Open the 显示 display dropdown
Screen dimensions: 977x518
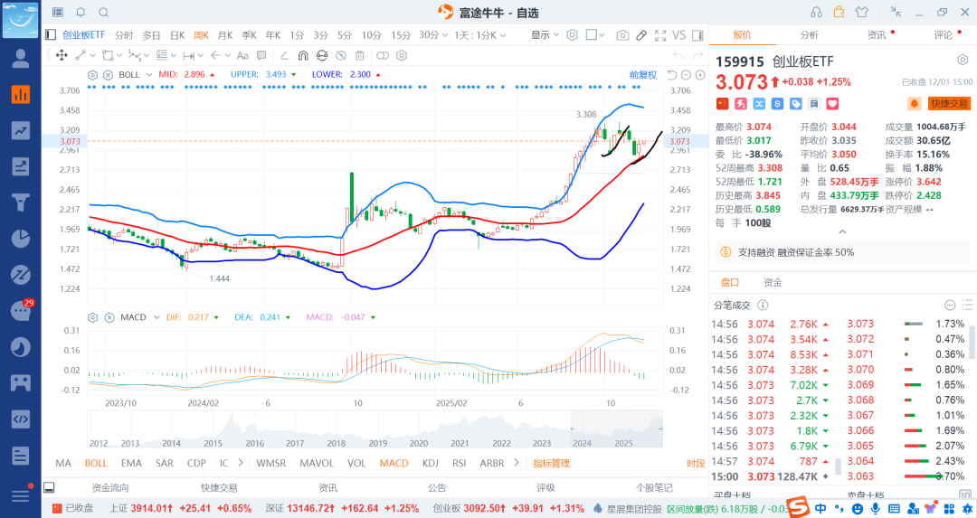(545, 35)
